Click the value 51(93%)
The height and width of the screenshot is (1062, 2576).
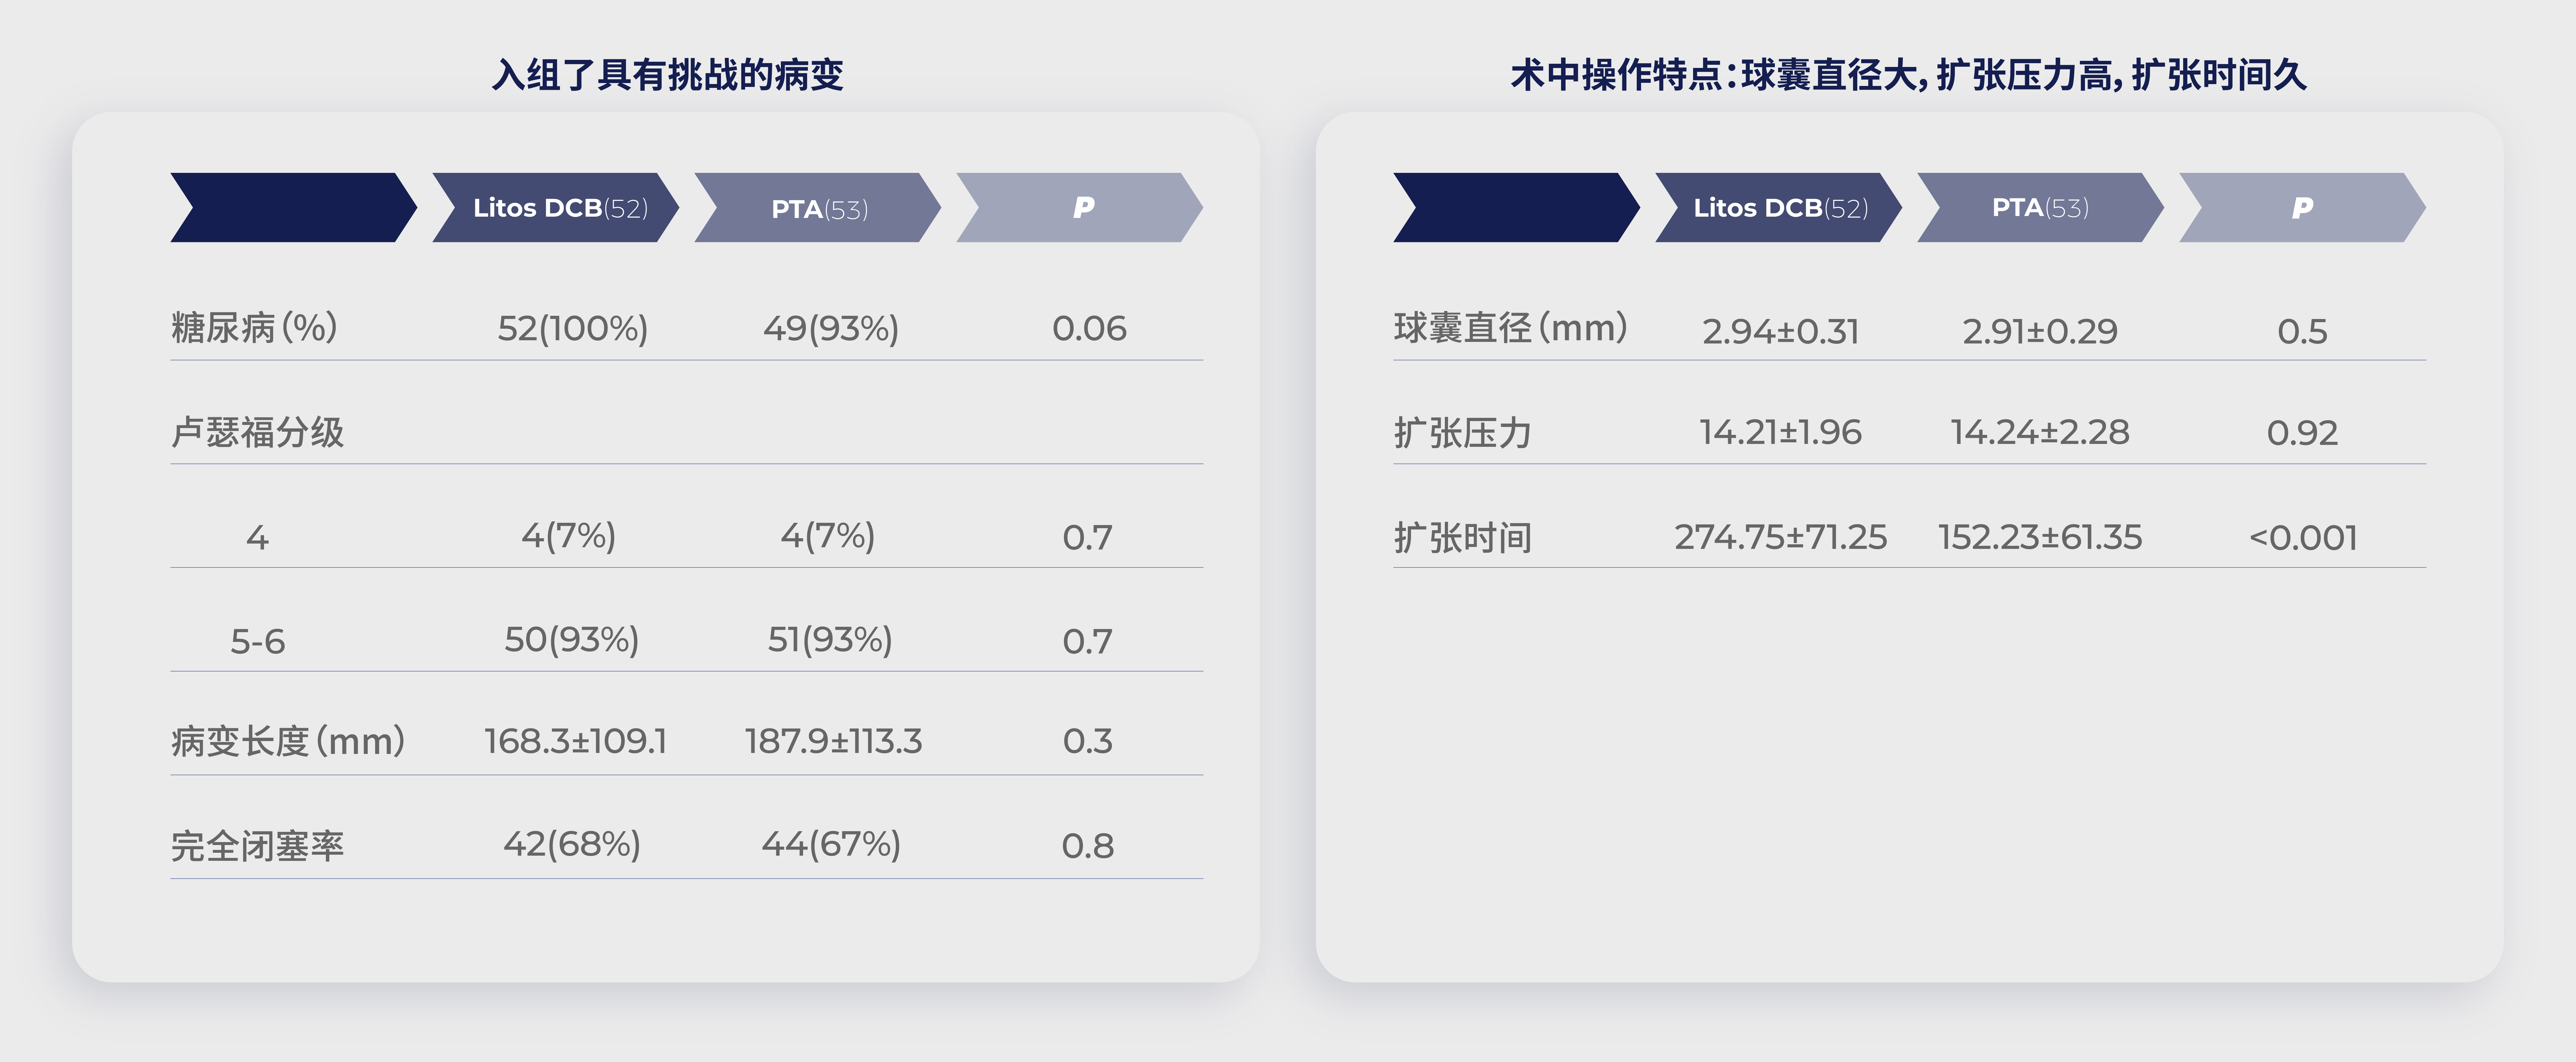point(830,640)
